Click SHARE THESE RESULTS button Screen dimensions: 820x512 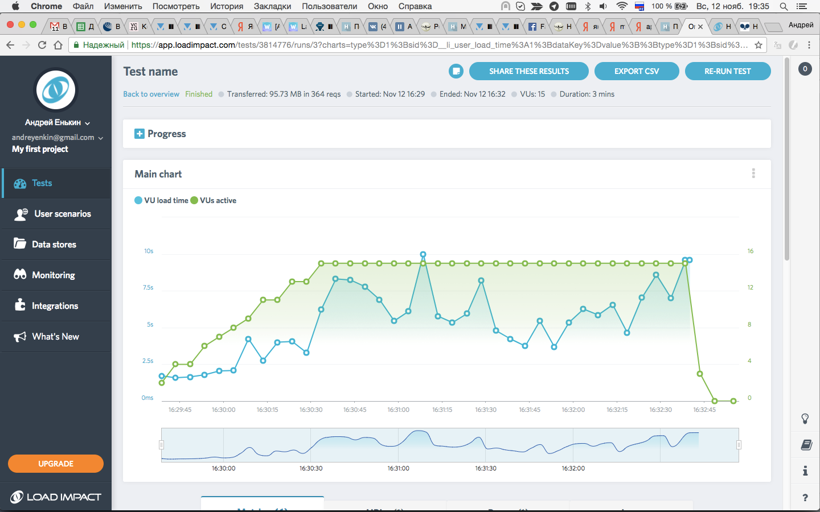click(529, 71)
